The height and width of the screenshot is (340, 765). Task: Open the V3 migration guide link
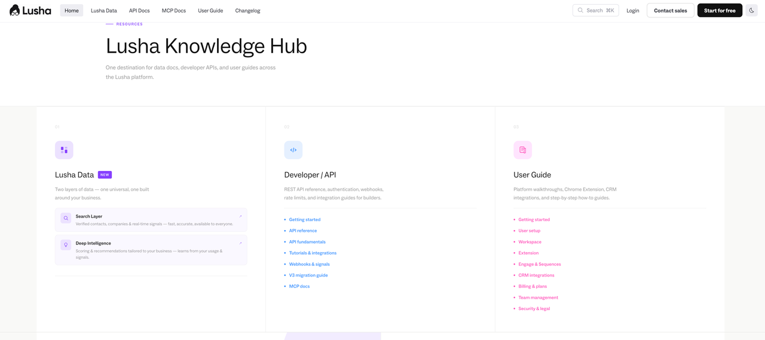tap(308, 275)
